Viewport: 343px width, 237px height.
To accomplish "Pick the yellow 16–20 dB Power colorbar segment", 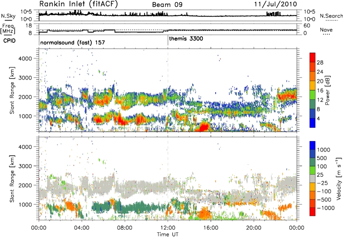I will (313, 85).
